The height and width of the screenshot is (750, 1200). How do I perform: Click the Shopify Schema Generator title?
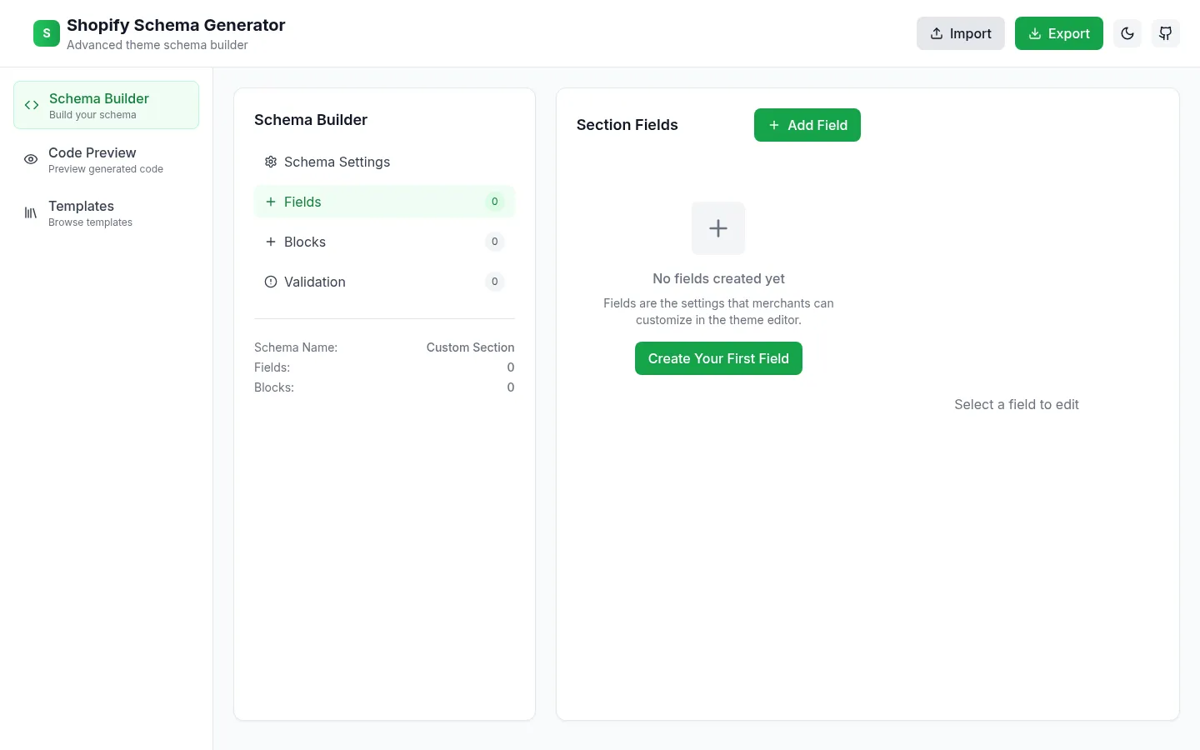point(176,25)
